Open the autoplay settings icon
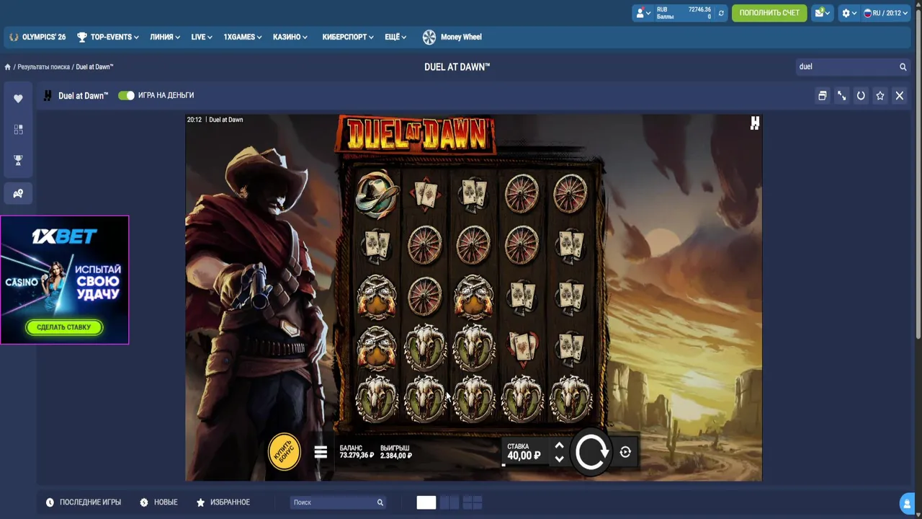The image size is (922, 519). point(625,452)
